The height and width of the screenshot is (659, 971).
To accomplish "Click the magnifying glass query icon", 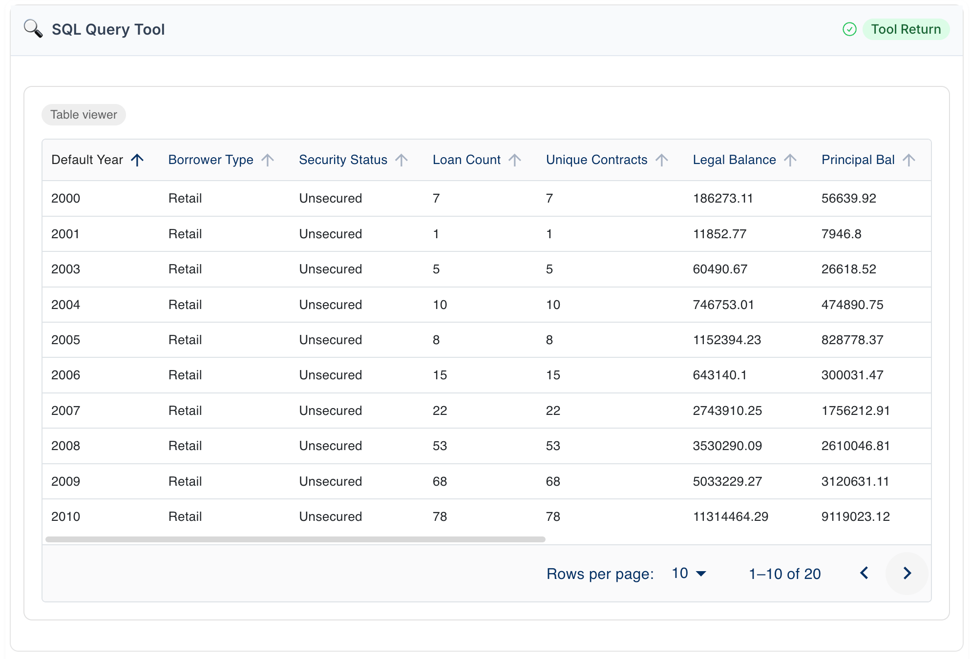I will [33, 29].
